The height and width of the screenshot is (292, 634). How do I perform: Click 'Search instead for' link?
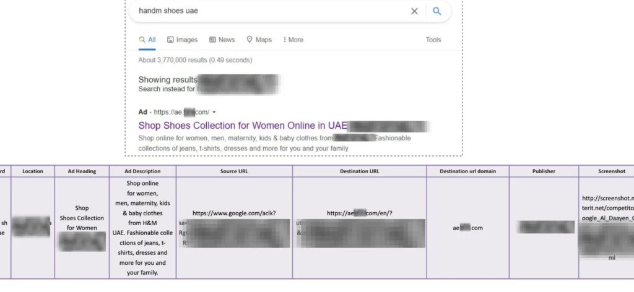(x=167, y=89)
